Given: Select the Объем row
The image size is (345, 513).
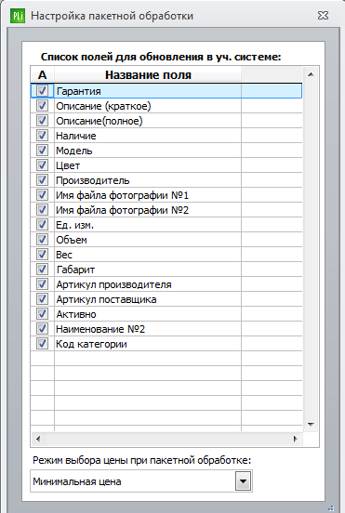Looking at the screenshot, I should (x=166, y=240).
